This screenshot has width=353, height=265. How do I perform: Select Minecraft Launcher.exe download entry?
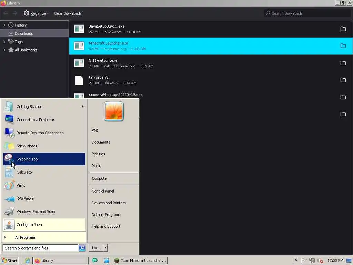coord(211,46)
